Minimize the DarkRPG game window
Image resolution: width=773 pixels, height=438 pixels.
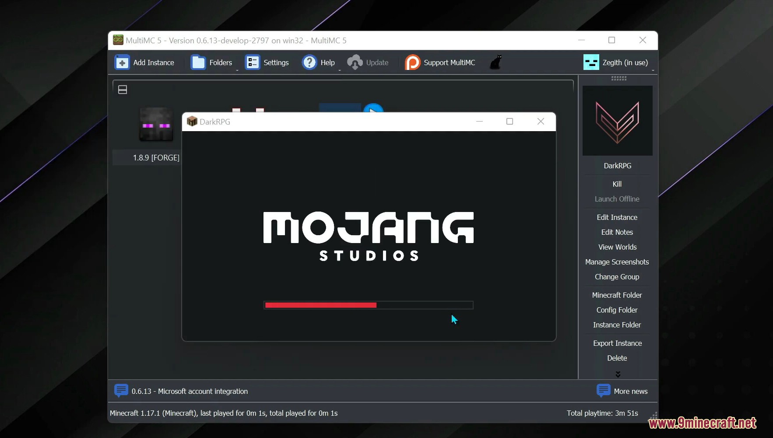480,122
